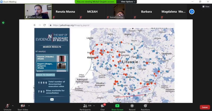This screenshot has height=111, width=212.
Task: Open the Reactions menu
Action: click(x=145, y=107)
